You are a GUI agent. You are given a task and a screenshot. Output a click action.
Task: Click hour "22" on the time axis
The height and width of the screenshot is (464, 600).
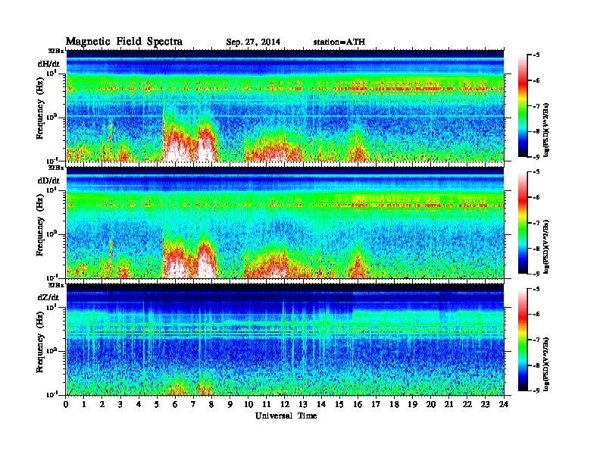tap(467, 405)
